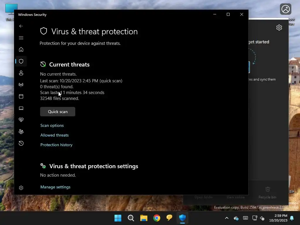Open Protection history clock icon in sidebar
This screenshot has width=300, height=225.
(x=21, y=143)
